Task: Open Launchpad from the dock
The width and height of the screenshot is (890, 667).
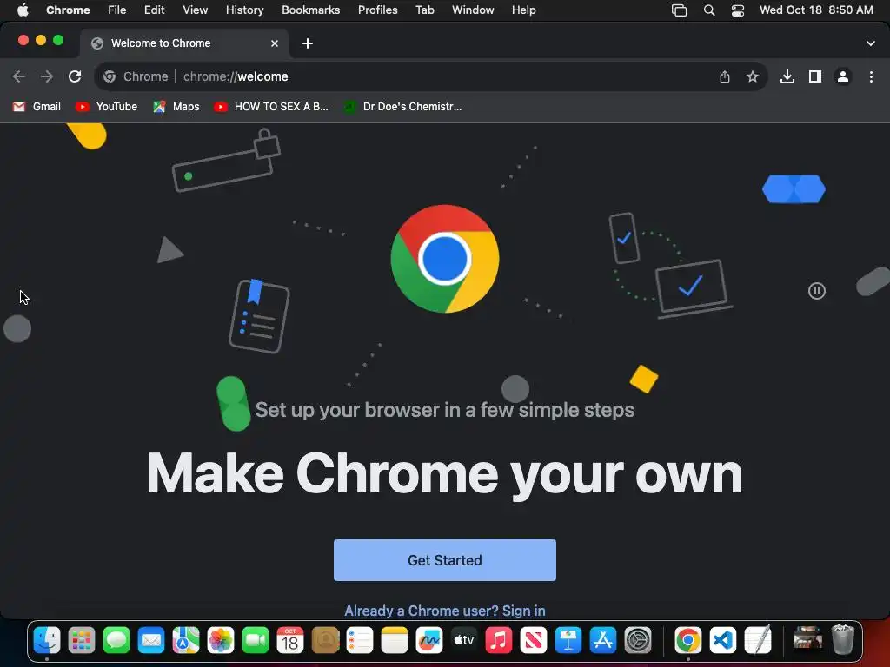Action: pos(81,641)
